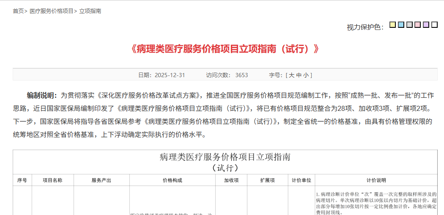The image size is (444, 215).
Task: Click the 服务产出 table column header
Action: (x=101, y=180)
